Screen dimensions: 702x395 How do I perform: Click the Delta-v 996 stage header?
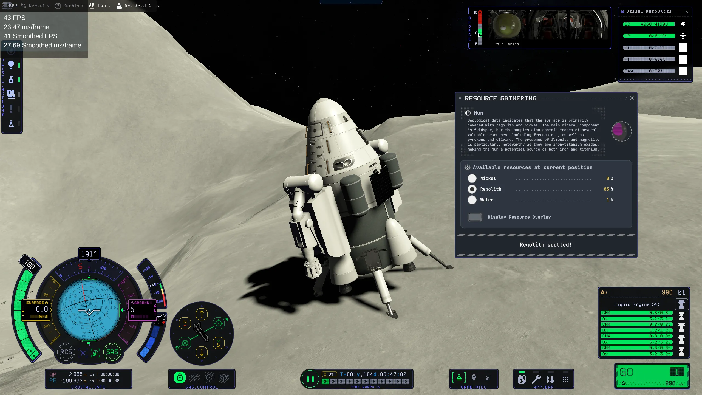(644, 292)
